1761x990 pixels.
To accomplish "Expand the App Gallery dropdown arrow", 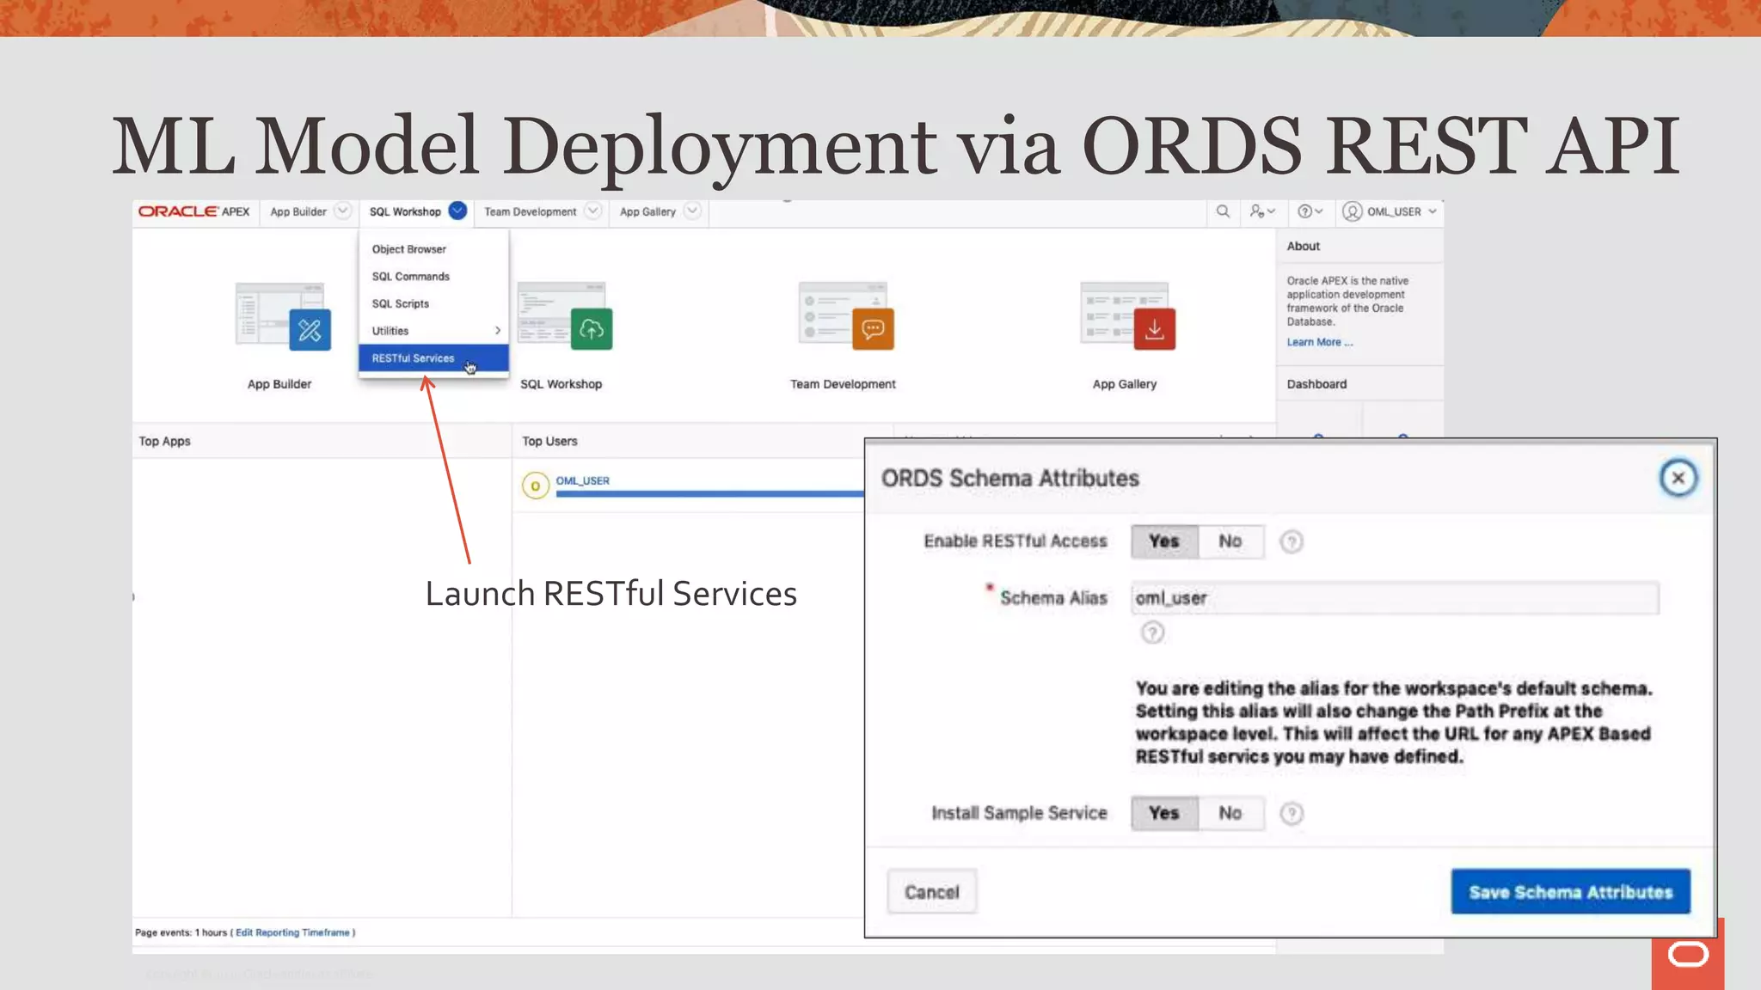I will [x=692, y=211].
